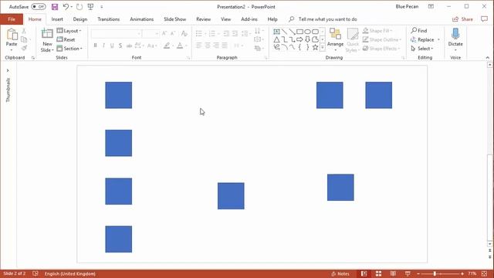The width and height of the screenshot is (494, 278).
Task: Select the Right Arrow shape
Action: click(299, 39)
